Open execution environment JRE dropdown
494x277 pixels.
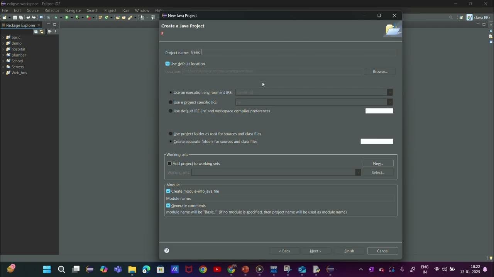pos(390,92)
